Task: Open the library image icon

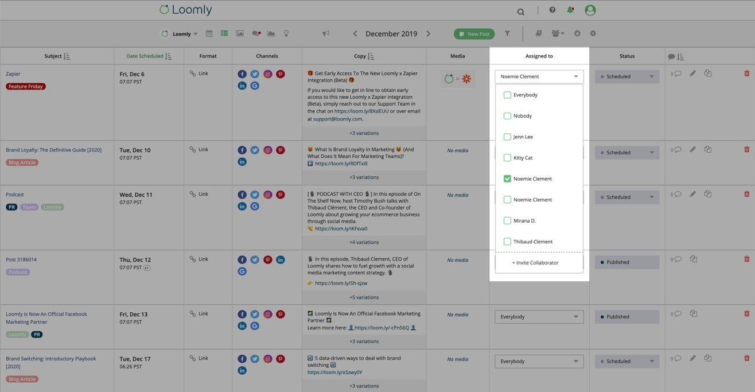Action: coord(240,34)
